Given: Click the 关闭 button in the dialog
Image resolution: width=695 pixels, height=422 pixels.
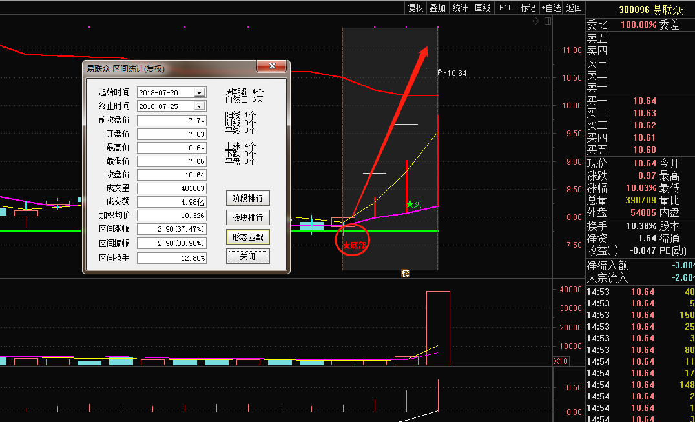Looking at the screenshot, I should [248, 256].
